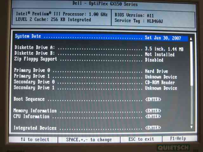This screenshot has height=152, width=203.
Task: Click the arrows to select hint
Action: click(35, 139)
